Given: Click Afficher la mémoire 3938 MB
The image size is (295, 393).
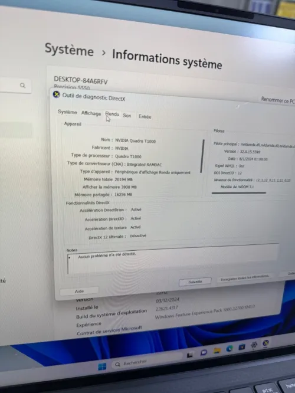Looking at the screenshot, I should pyautogui.click(x=110, y=187).
